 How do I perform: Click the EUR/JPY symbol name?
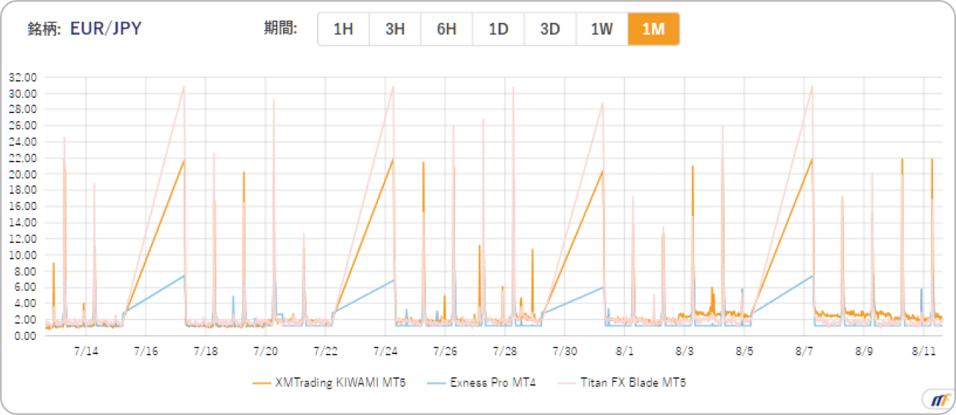click(106, 29)
